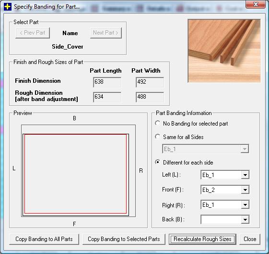Image resolution: width=269 pixels, height=254 pixels.
Task: Click the Front (F) : field label
Action: 173,190
